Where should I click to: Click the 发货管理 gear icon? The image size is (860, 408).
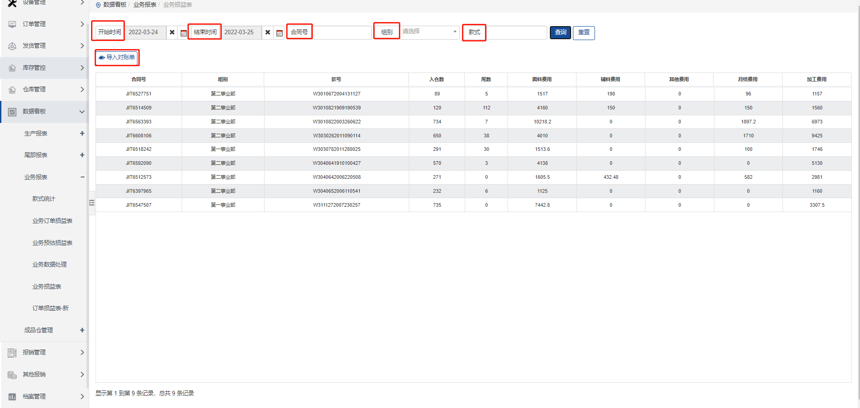[x=12, y=46]
